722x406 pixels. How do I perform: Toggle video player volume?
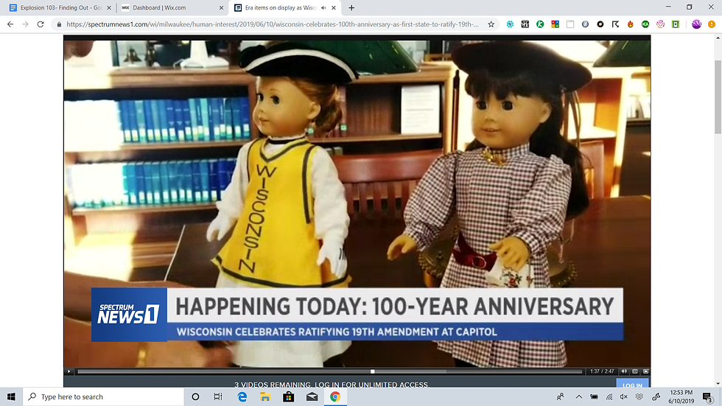pos(624,371)
